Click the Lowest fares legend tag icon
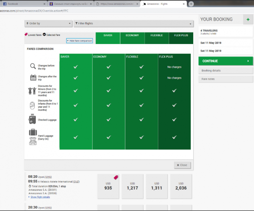Screen dimensions: 254x211 (x=26, y=34)
